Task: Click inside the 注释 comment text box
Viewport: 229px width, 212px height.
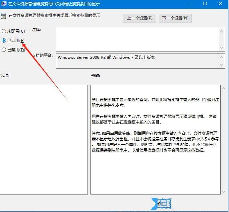Action: (136, 39)
